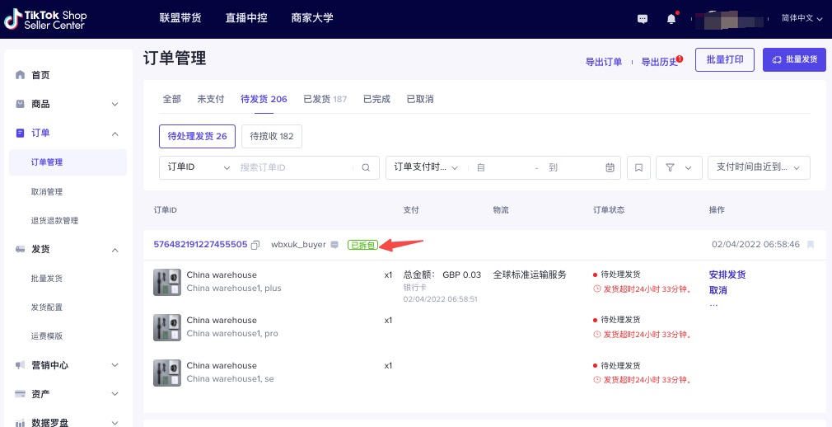832x427 pixels.
Task: Click the search magnifier icon in order ID box
Action: tap(366, 167)
